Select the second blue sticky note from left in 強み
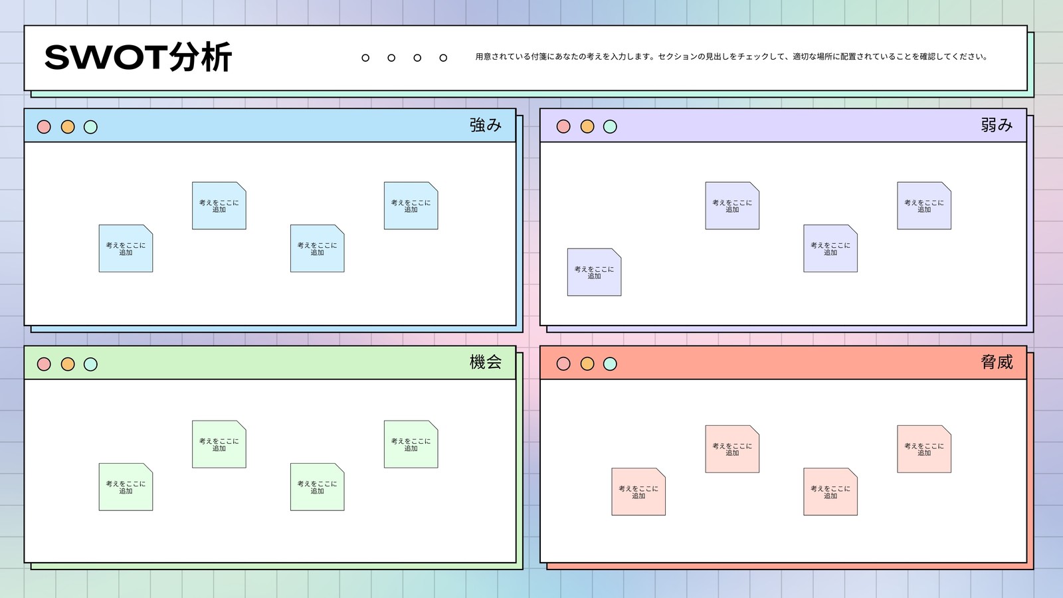The image size is (1063, 598). (219, 206)
